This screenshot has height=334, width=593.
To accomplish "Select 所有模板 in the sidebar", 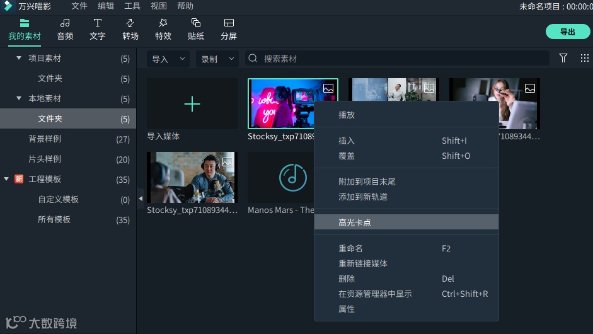I will (68, 219).
